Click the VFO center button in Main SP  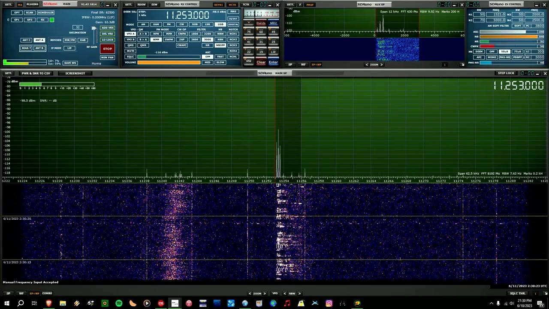(x=274, y=294)
